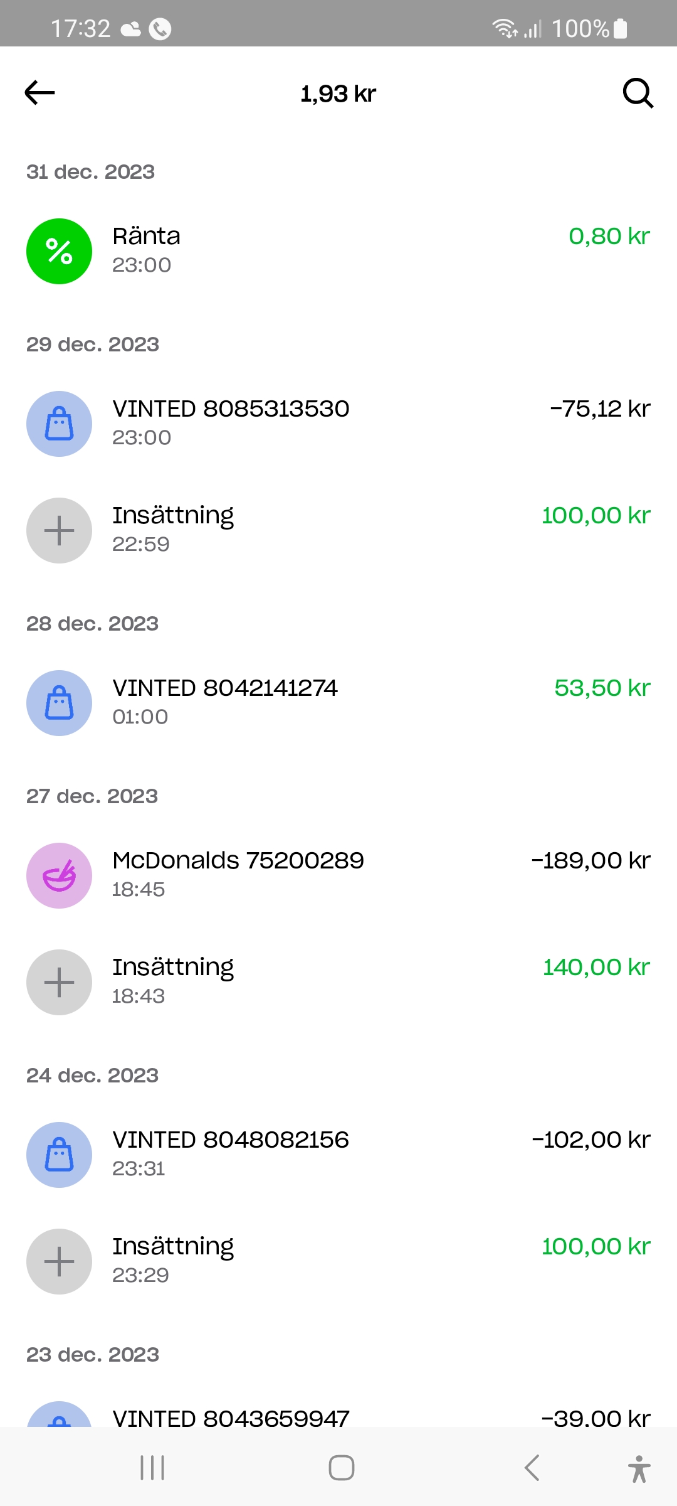Tap the accessibility figure icon

639,1468
